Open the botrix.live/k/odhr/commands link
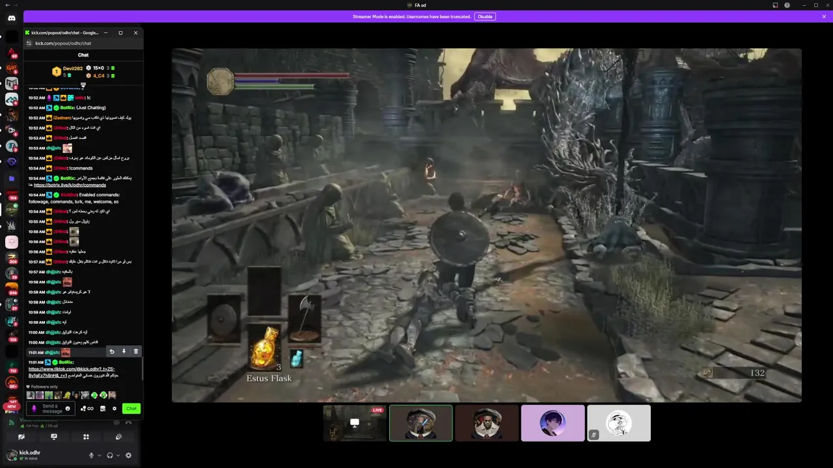 click(70, 185)
